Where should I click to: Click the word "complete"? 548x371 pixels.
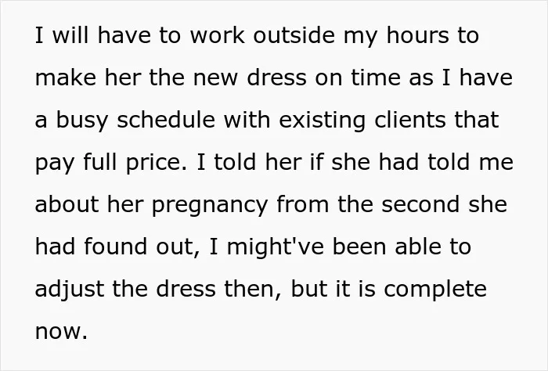(x=435, y=290)
